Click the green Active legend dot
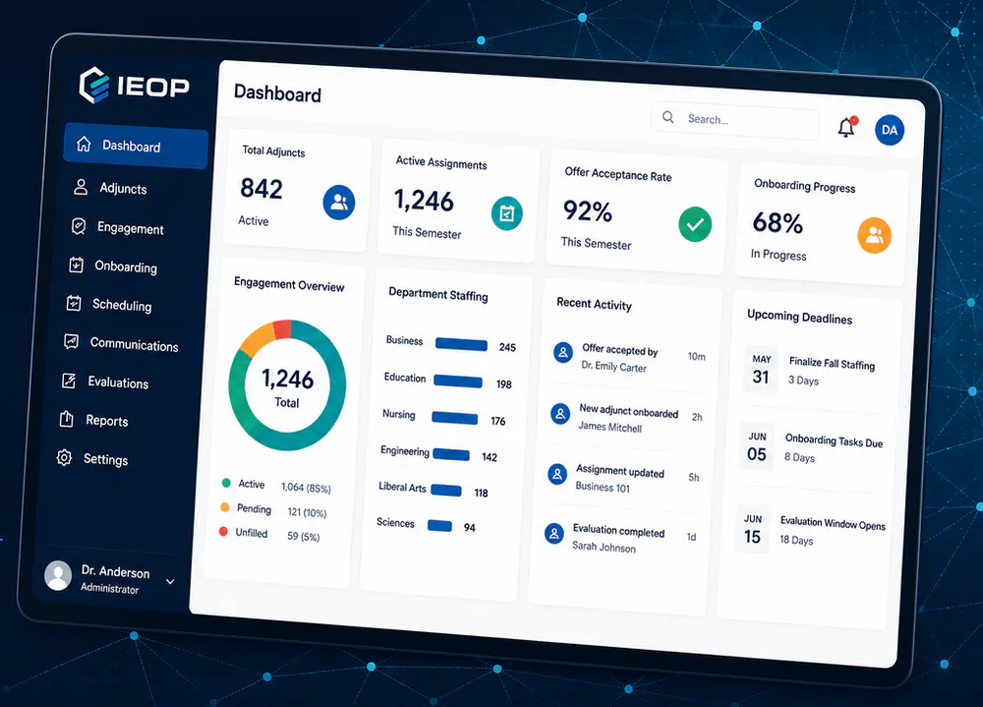Viewport: 983px width, 707px height. point(226,483)
